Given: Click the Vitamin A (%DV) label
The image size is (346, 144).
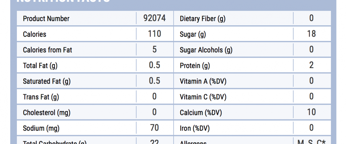Looking at the screenshot, I should [203, 81].
